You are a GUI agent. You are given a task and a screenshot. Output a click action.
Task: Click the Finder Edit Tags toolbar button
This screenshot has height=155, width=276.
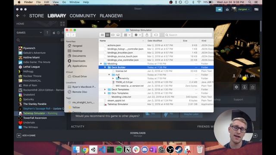coord(156,35)
